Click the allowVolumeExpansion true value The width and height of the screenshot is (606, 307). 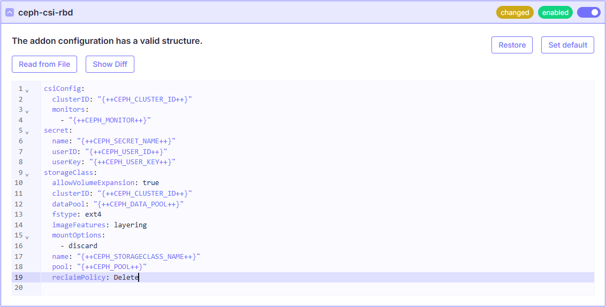click(150, 182)
